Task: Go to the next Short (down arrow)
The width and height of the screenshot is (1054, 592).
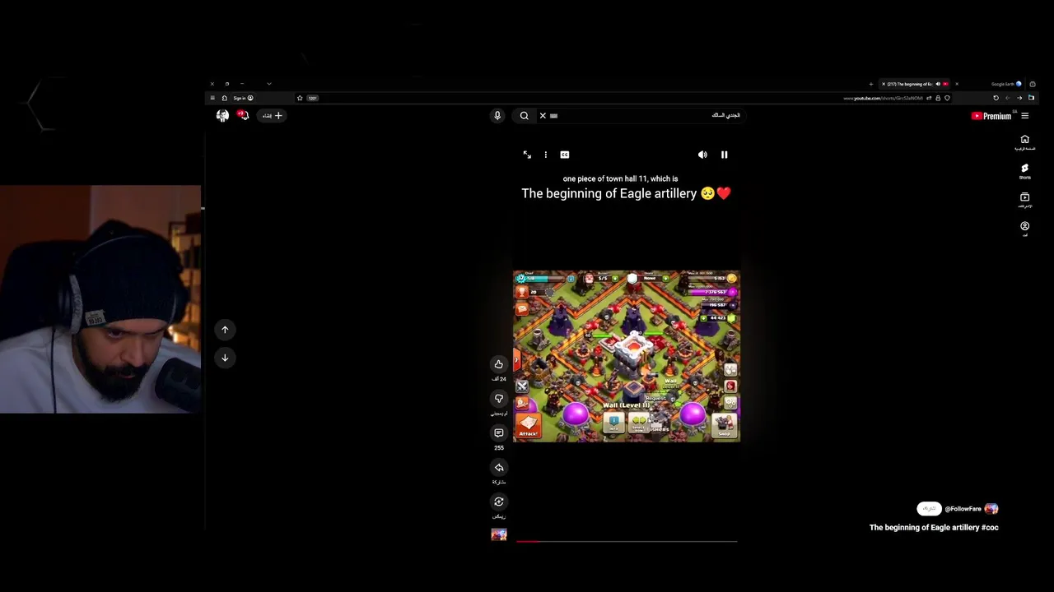Action: tap(225, 358)
